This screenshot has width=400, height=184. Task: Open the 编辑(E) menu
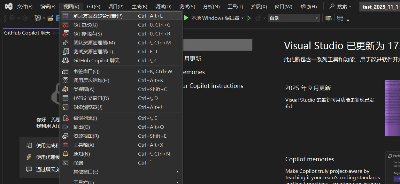tap(48, 6)
